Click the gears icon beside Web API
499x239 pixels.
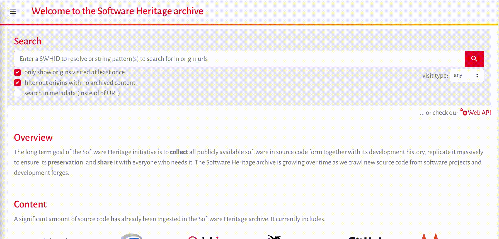[464, 112]
